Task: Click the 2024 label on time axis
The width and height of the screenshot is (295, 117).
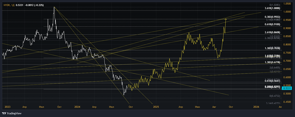Action: point(77,107)
